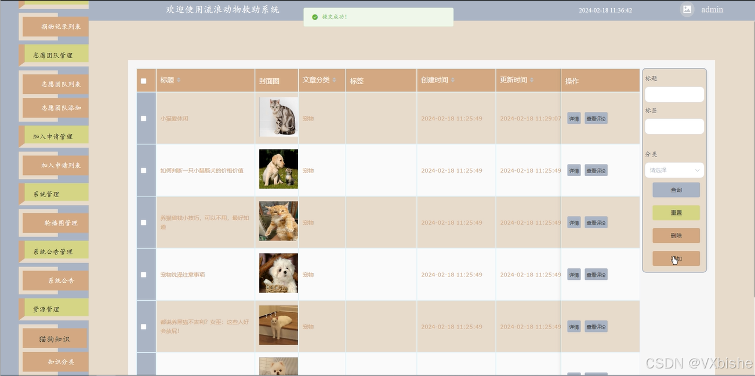This screenshot has width=755, height=376.
Task: Check the row for 如何判断一只小腊肠犬的价格价值
Action: point(144,170)
